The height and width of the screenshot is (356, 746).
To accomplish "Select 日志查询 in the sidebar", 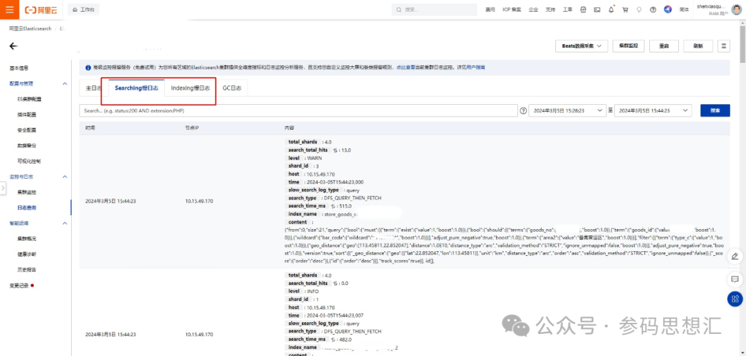I will pyautogui.click(x=27, y=208).
